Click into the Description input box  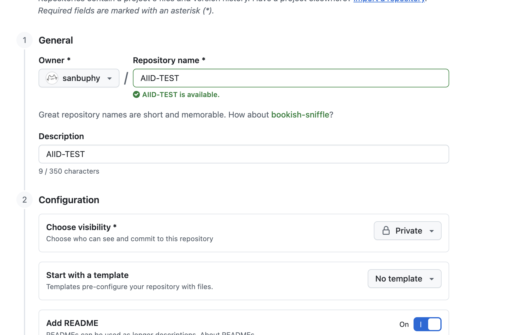[244, 154]
